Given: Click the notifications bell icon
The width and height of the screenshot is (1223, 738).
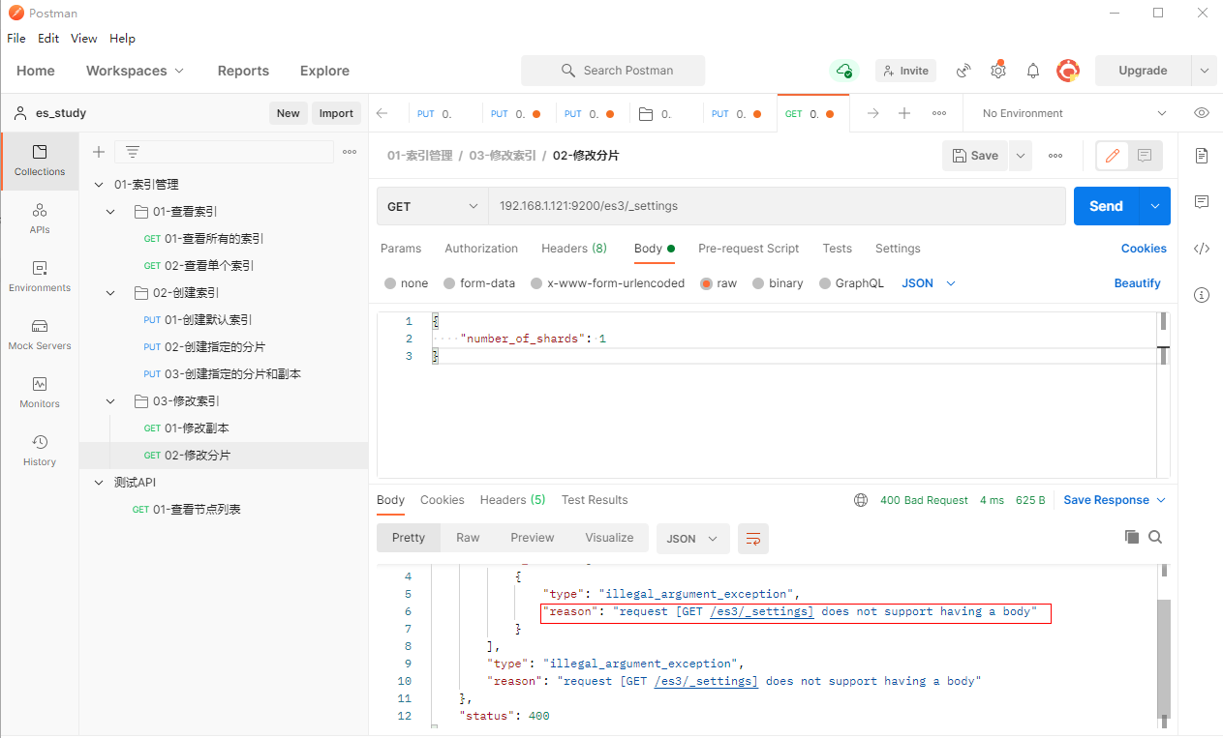Looking at the screenshot, I should [x=1033, y=71].
